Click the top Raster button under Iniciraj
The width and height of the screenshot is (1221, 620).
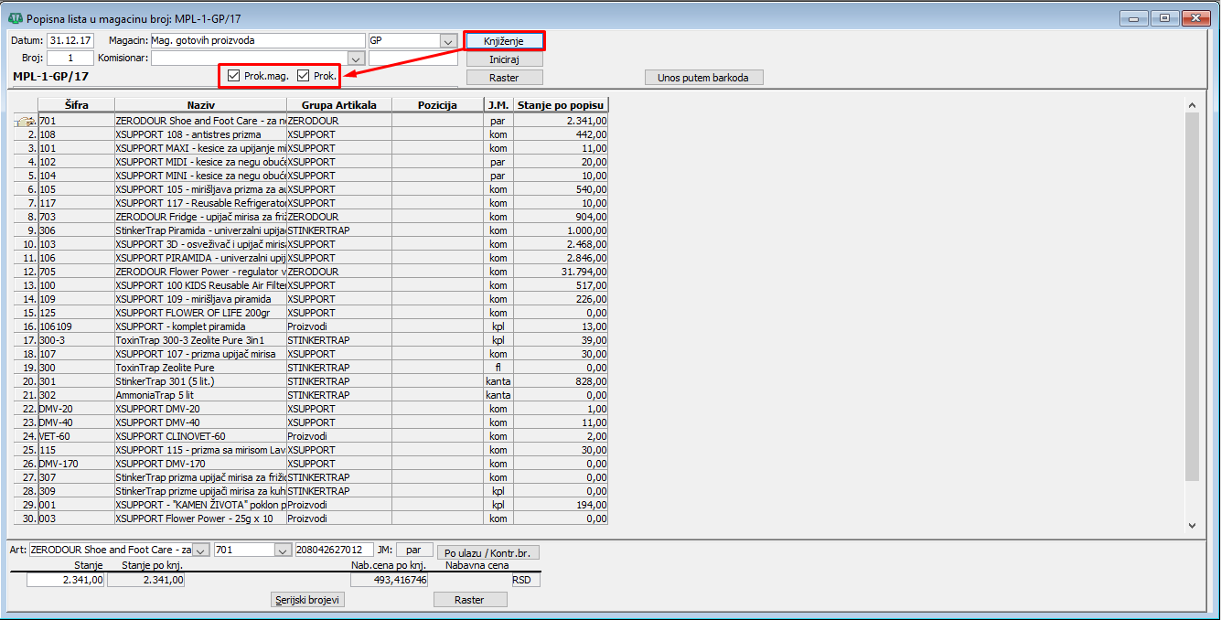point(504,78)
